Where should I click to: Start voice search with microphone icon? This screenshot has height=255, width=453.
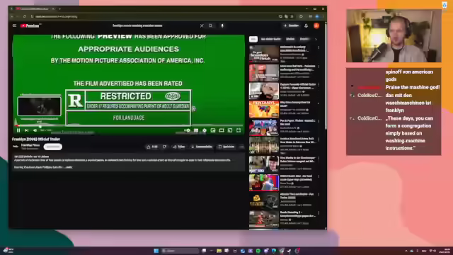pyautogui.click(x=222, y=25)
